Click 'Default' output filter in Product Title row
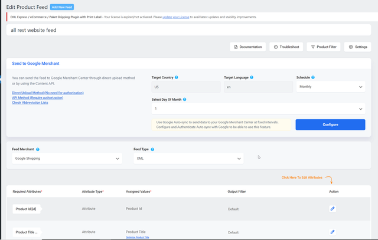 233,232
